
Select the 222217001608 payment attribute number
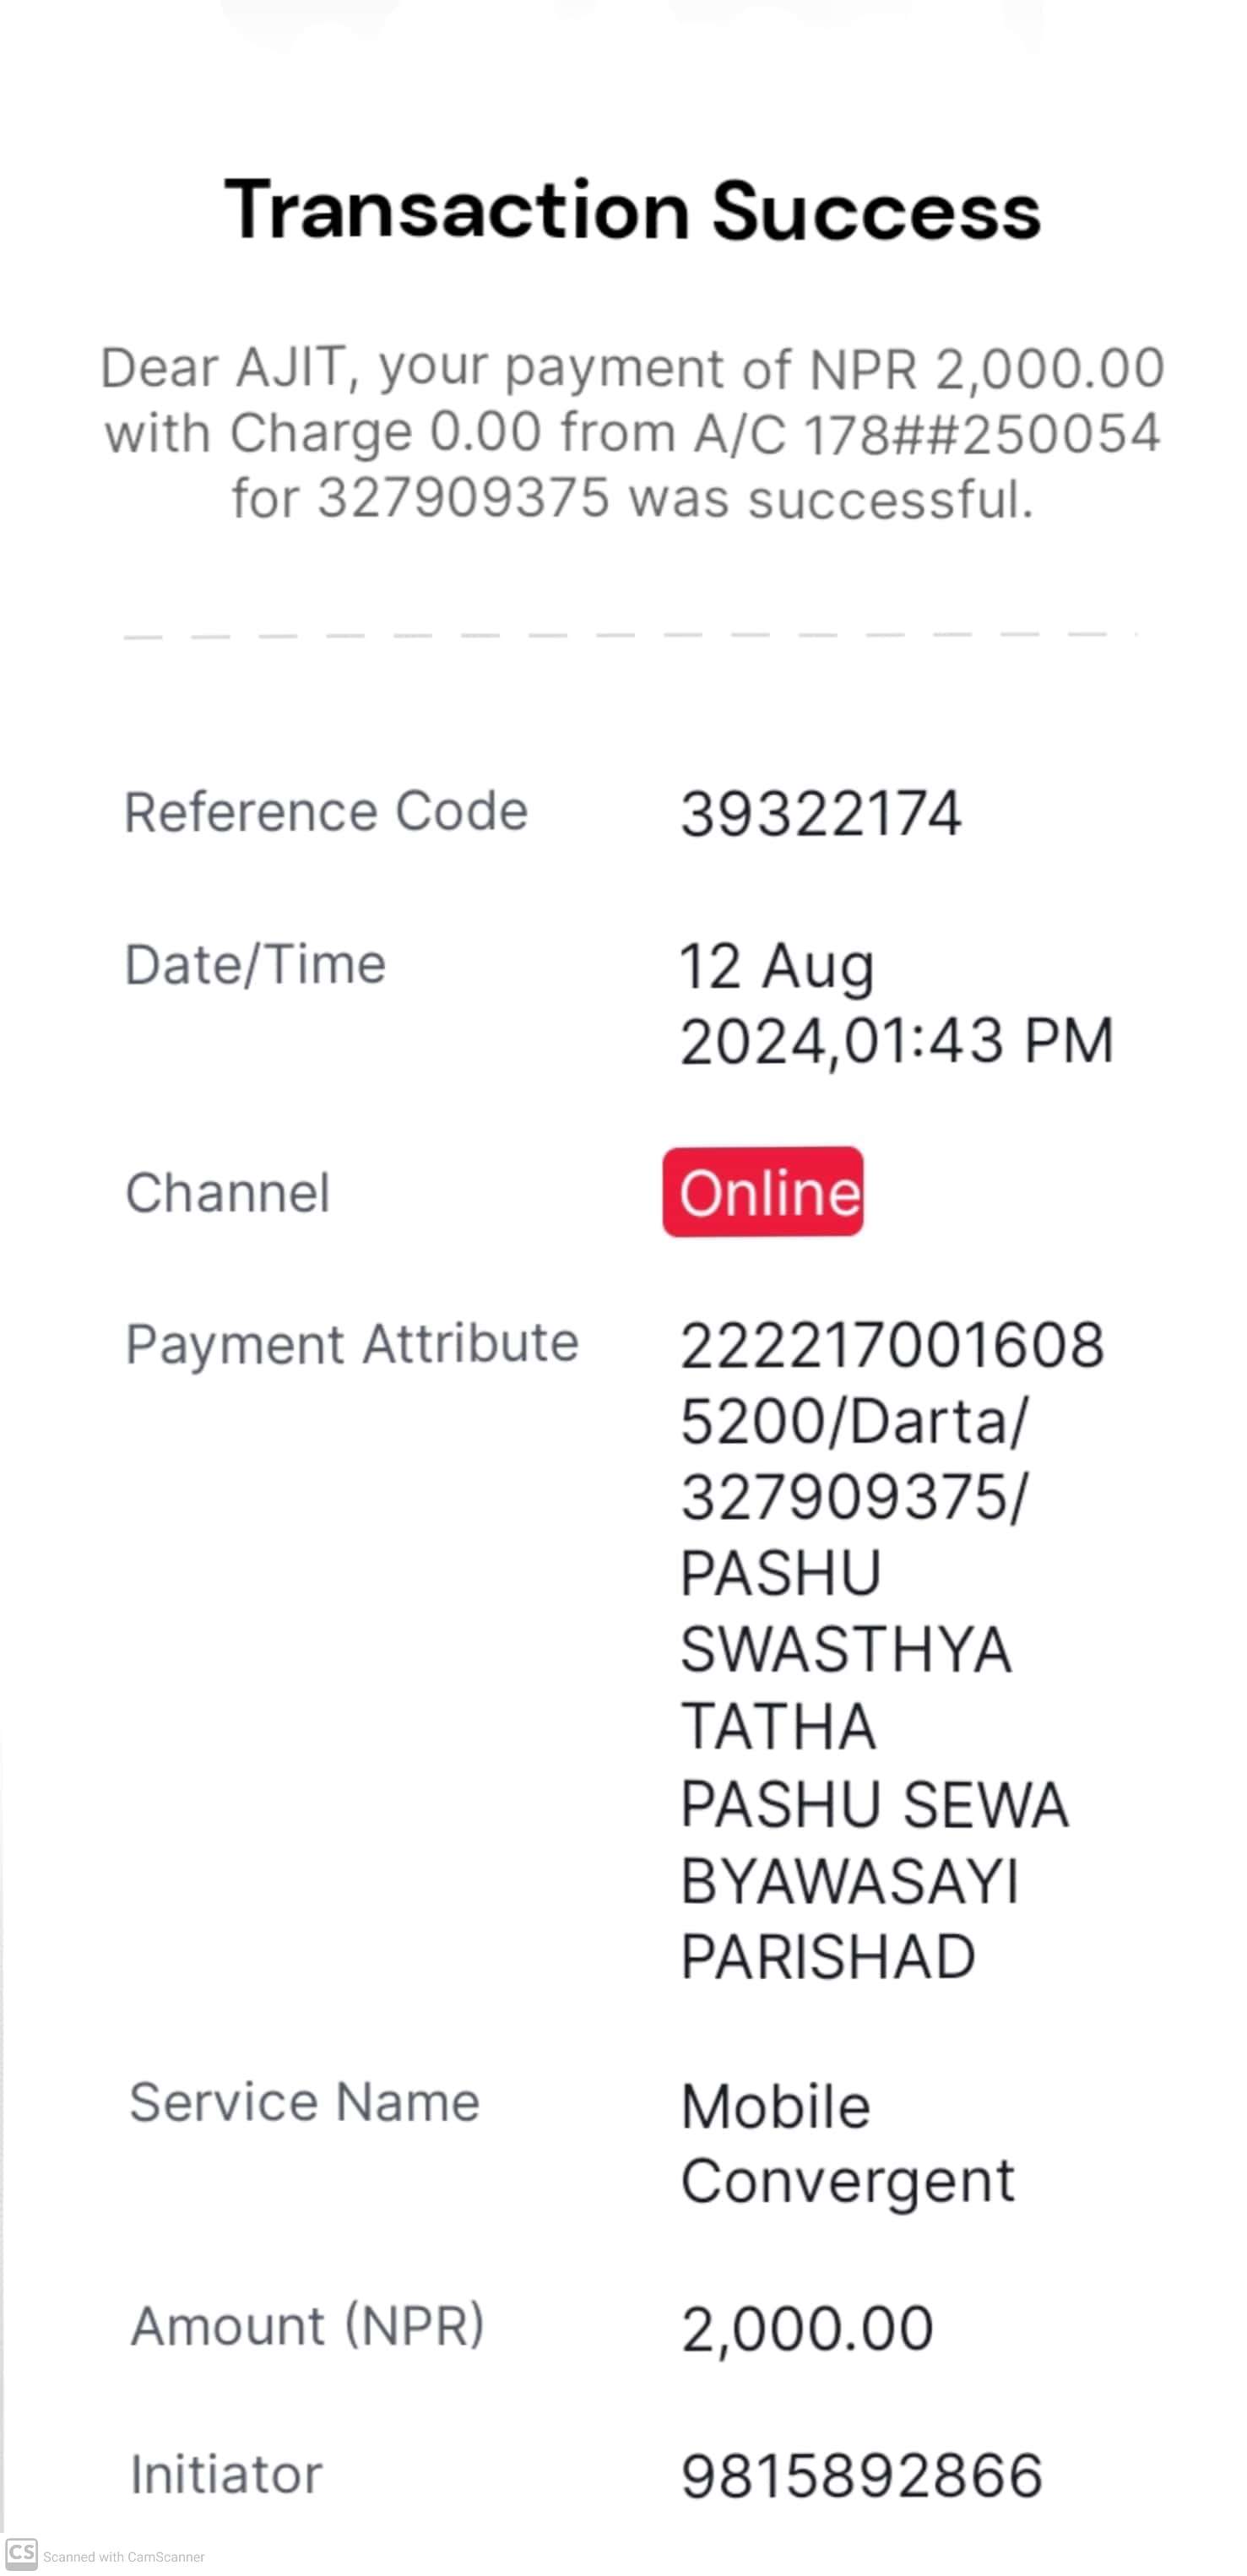click(x=892, y=1344)
